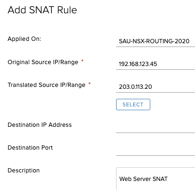195x190 pixels.
Task: Click the SELECT button
Action: pyautogui.click(x=133, y=104)
